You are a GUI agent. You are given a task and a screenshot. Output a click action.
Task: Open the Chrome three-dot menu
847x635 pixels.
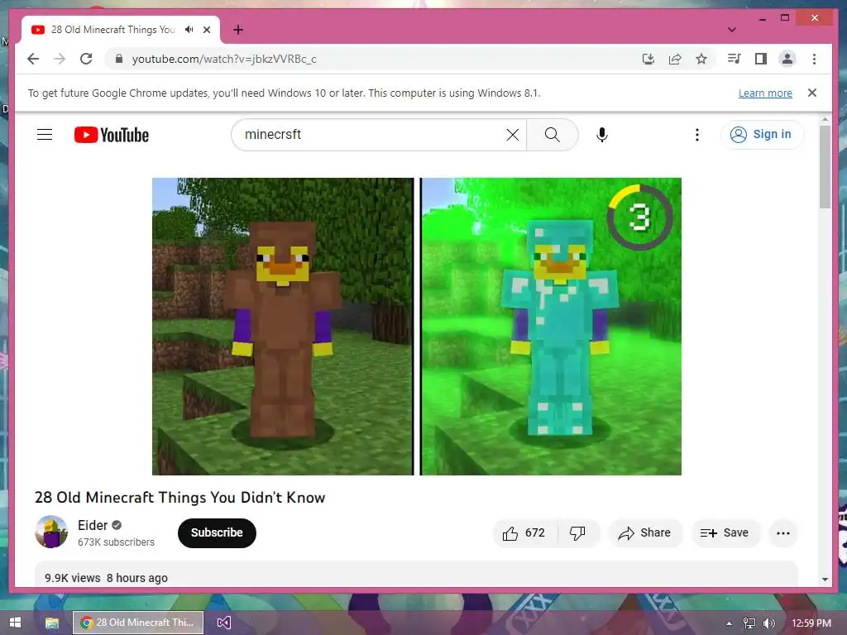tap(814, 59)
